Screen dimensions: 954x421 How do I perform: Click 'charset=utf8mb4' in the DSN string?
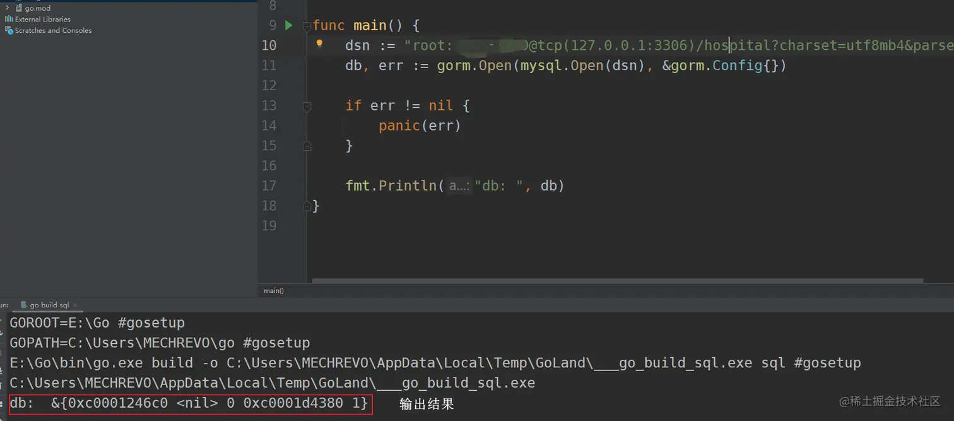coord(842,45)
